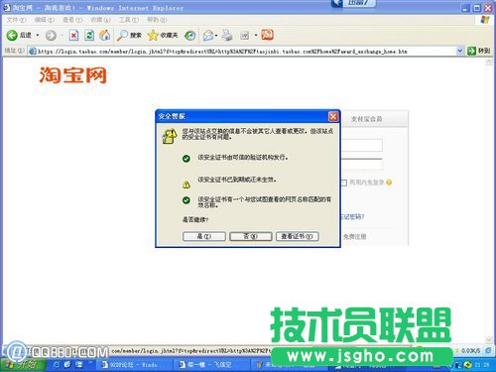Click the orange help icon beside 两周内免登录

click(389, 183)
